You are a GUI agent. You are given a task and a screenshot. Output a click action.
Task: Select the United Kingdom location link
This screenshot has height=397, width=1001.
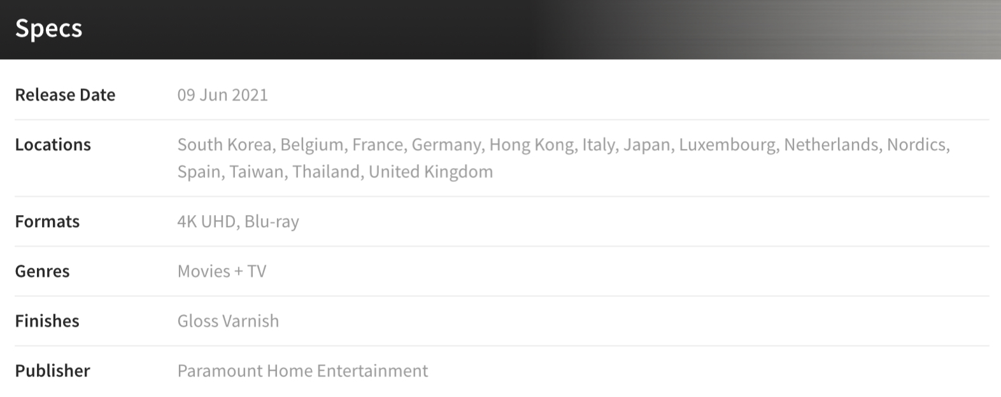coord(430,172)
